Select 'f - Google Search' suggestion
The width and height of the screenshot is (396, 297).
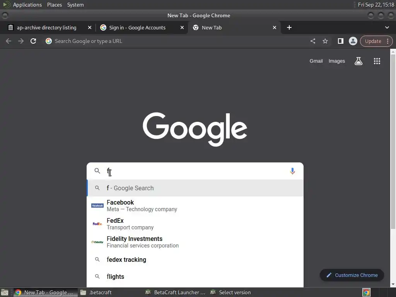point(195,188)
